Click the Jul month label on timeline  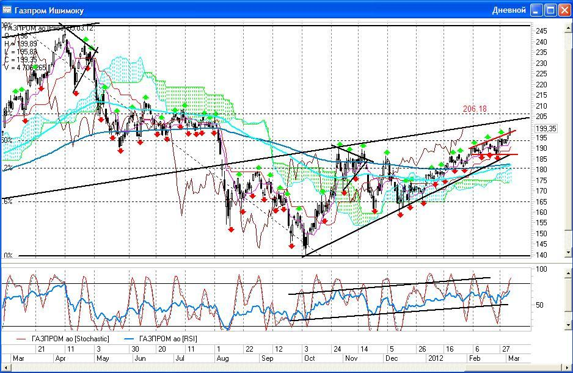[180, 358]
